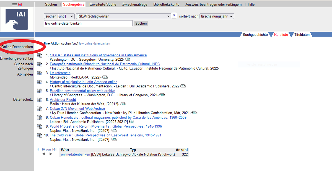Click online-resource icon after Brill Academic Publishers, 2022
This screenshot has height=171, width=332.
pyautogui.click(x=183, y=86)
